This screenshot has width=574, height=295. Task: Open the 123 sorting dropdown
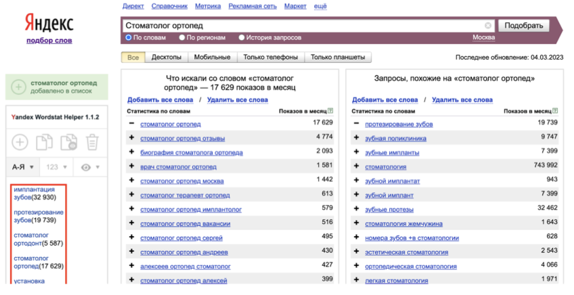coord(56,167)
